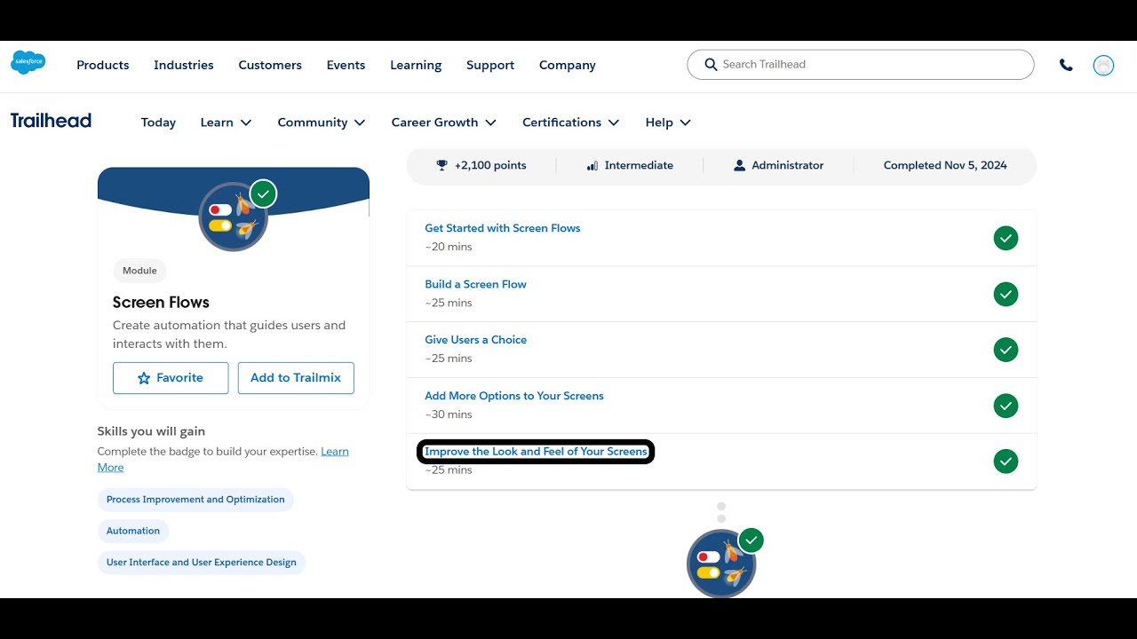Viewport: 1137px width, 639px height.
Task: Open the Support menu
Action: tap(490, 65)
